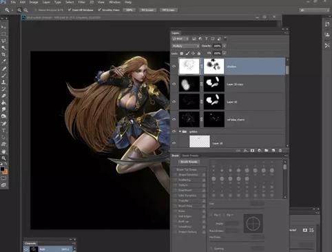Click the Fit Screen button
This screenshot has width=332, height=252.
[x=147, y=10]
